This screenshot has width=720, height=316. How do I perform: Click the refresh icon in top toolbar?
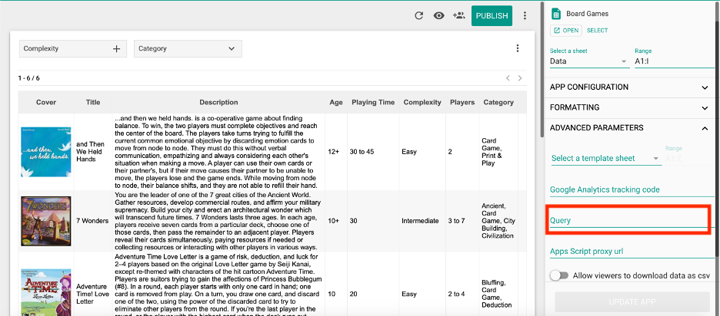tap(418, 15)
